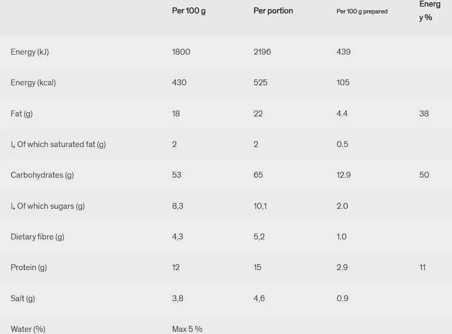This screenshot has width=452, height=334.
Task: Click the "Per 100 g" column header
Action: [188, 11]
